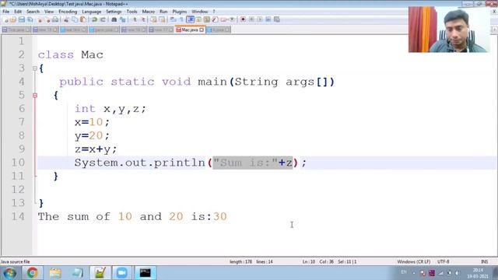Open the File menu
This screenshot has width=498, height=280.
[5, 12]
